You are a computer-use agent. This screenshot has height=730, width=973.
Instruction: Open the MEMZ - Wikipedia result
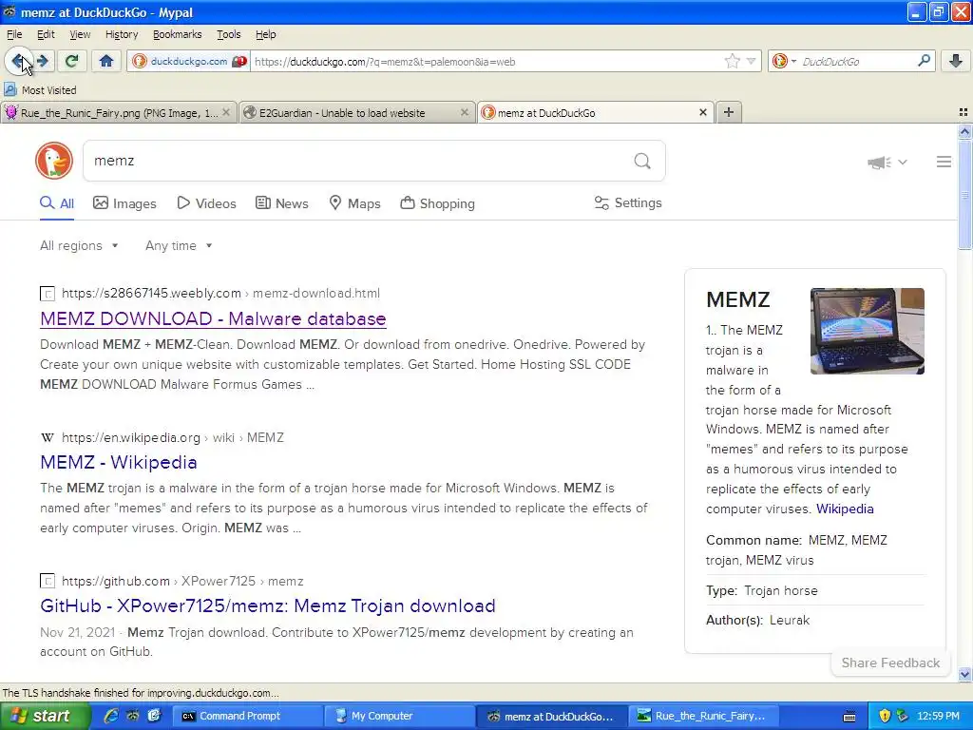[119, 463]
